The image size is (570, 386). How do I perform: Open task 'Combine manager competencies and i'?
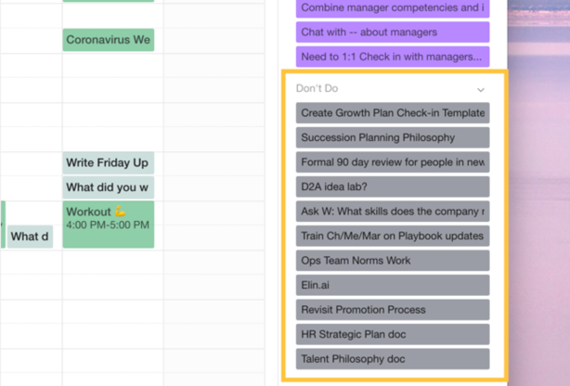393,8
